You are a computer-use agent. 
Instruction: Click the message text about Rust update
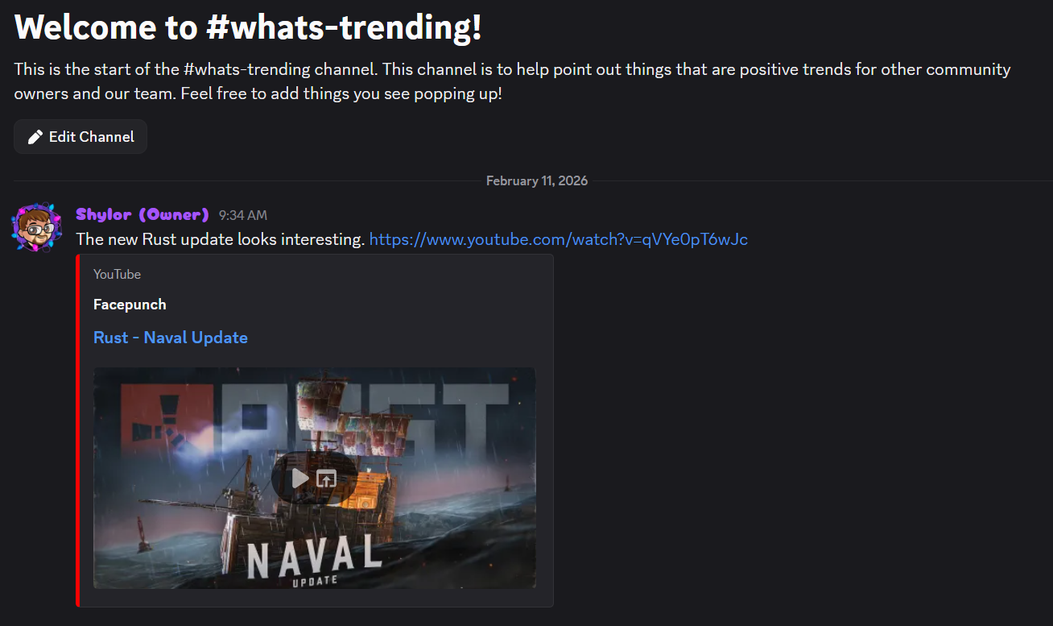pos(221,239)
